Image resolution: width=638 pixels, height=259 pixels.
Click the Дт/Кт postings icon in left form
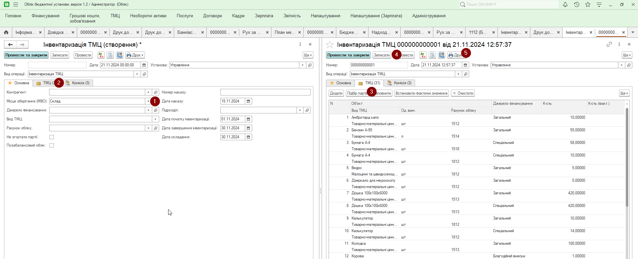tap(101, 55)
